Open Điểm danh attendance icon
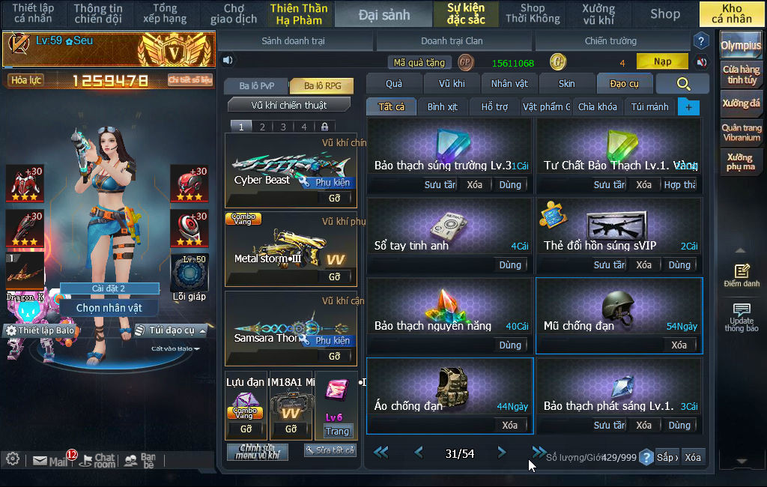 [742, 276]
